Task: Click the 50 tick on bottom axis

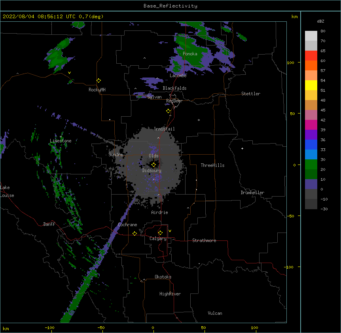Action: (x=203, y=327)
